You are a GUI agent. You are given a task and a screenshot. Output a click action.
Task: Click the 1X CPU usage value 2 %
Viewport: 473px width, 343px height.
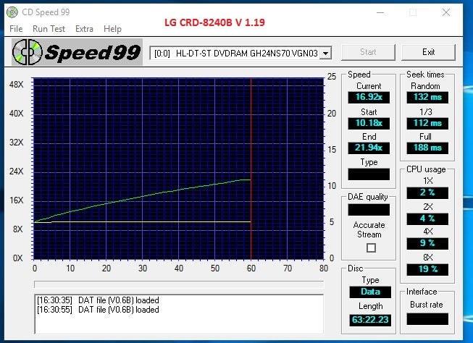point(427,192)
